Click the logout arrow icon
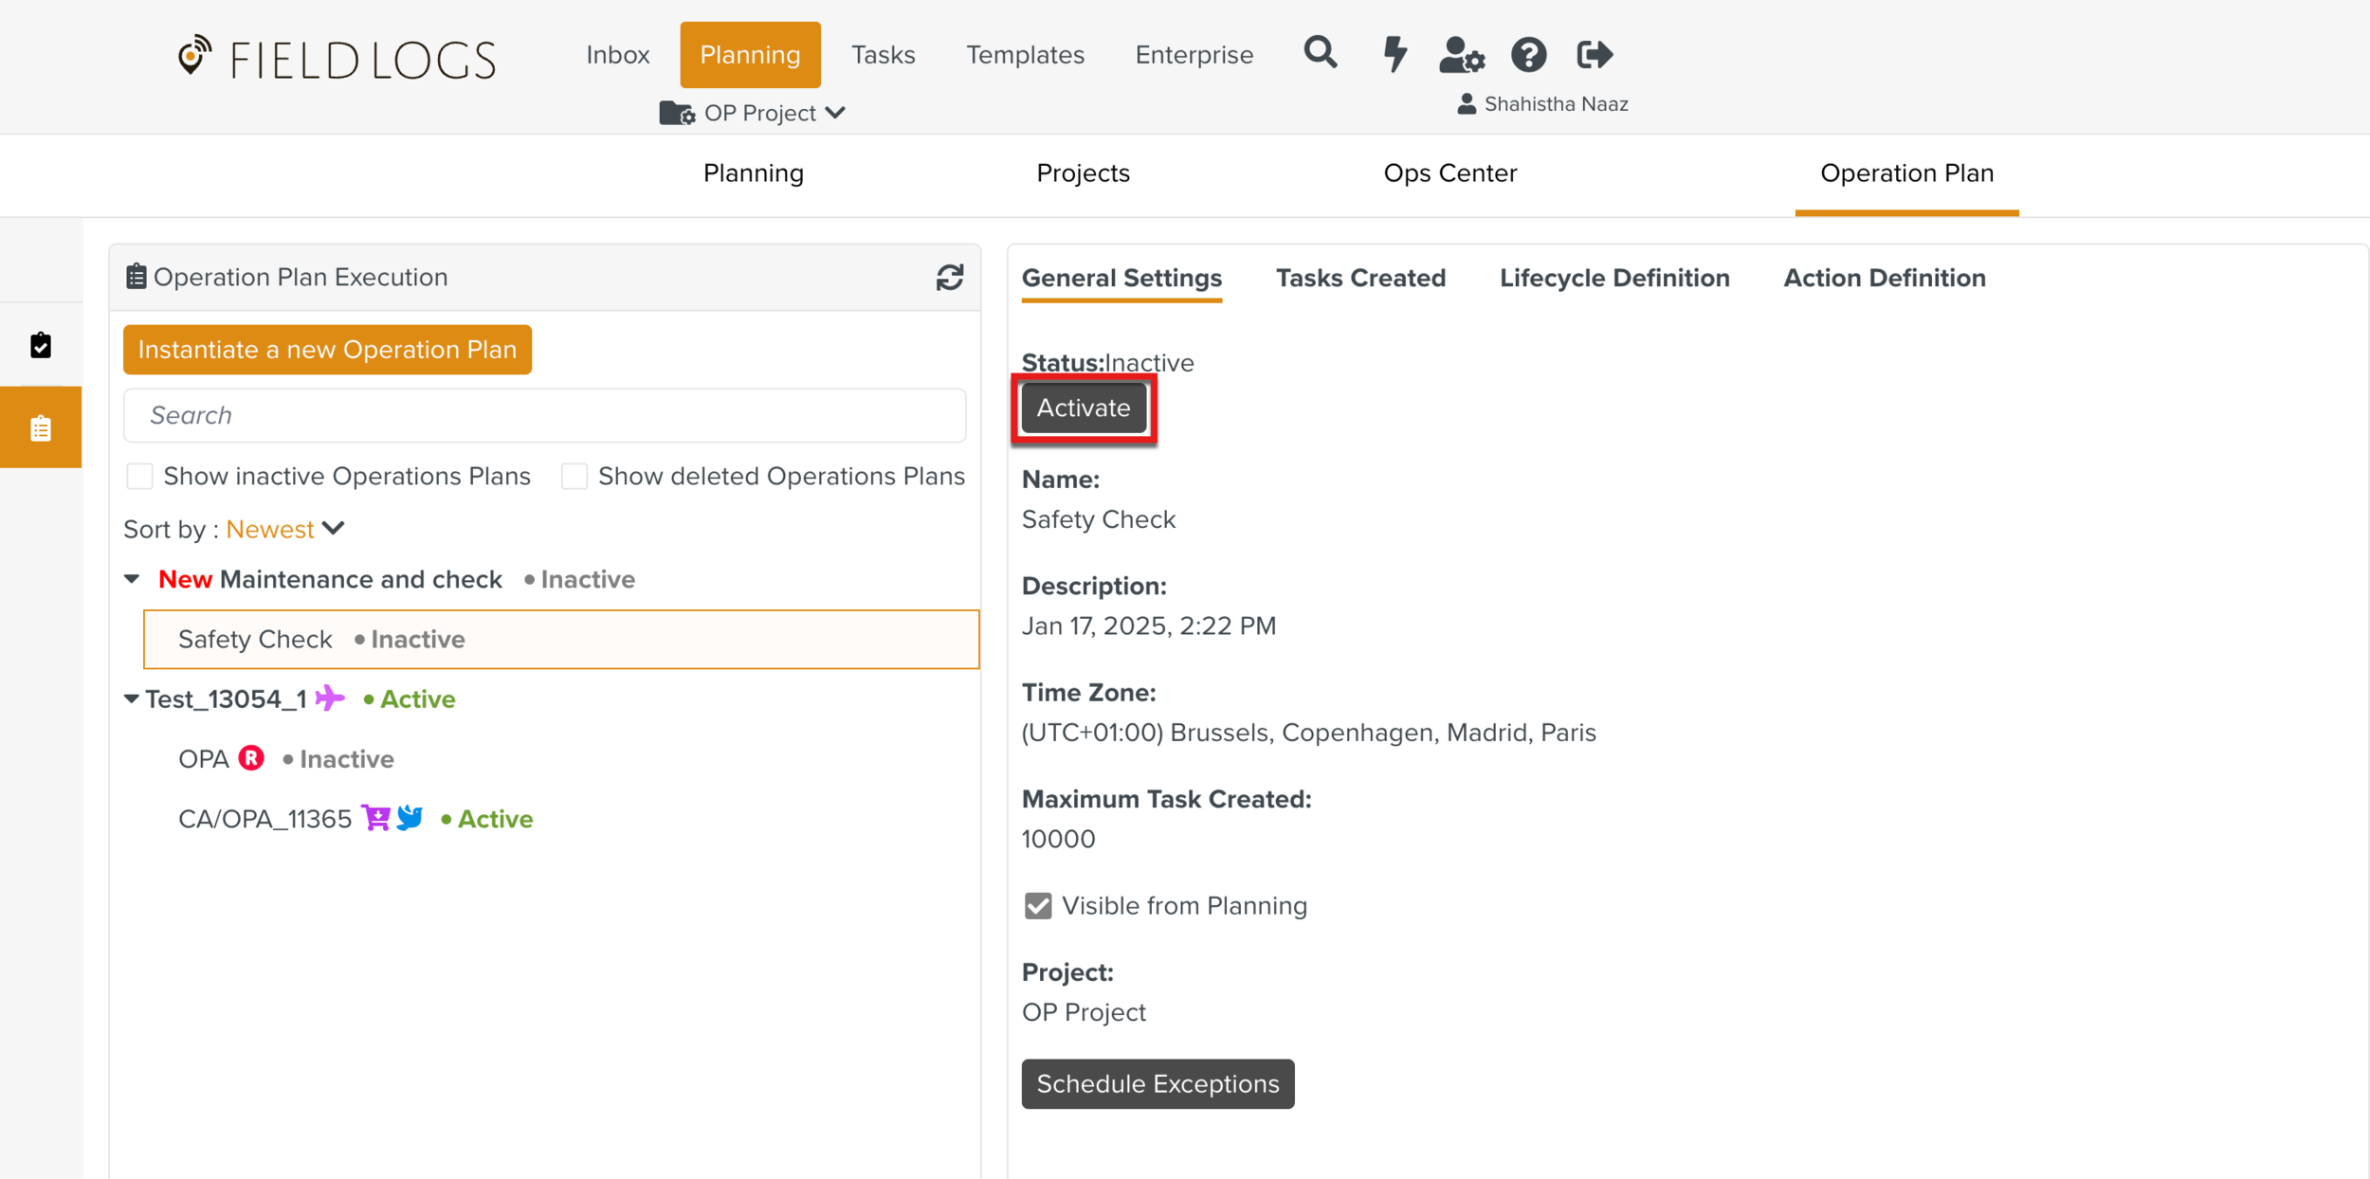 [1595, 55]
